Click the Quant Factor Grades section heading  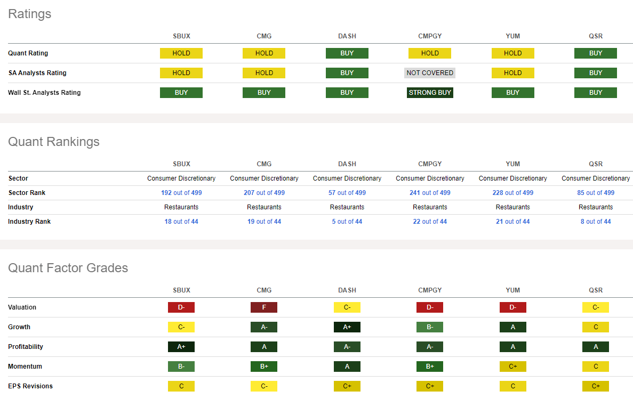tap(68, 268)
